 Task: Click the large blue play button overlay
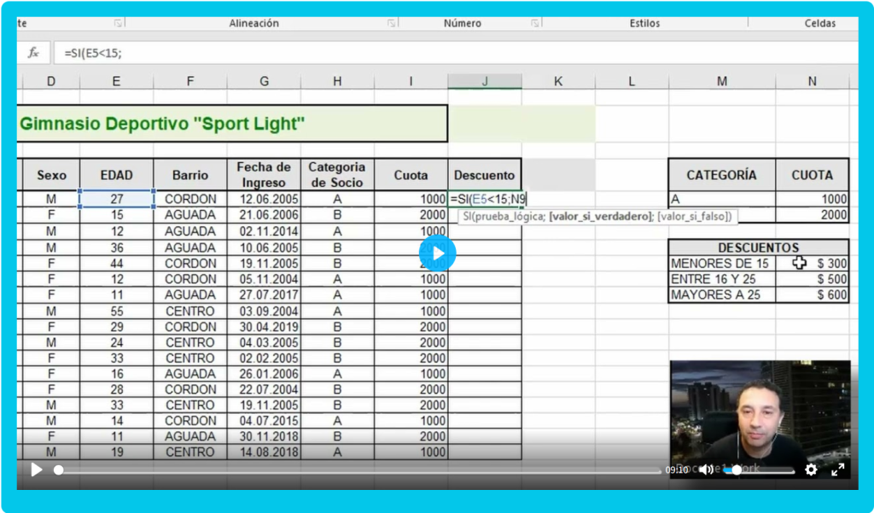tap(437, 253)
